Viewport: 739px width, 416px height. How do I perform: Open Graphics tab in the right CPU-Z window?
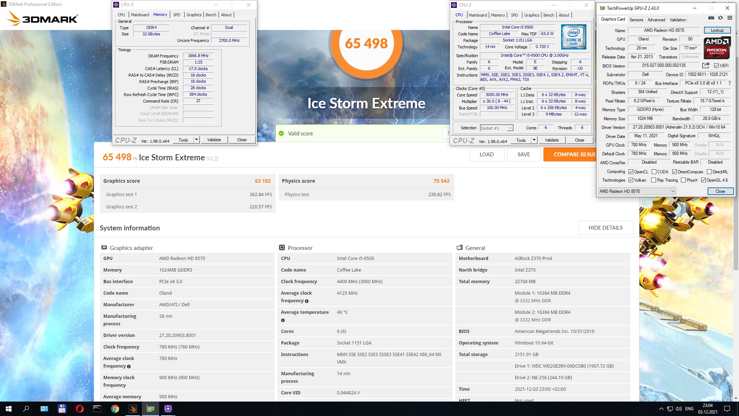click(532, 15)
